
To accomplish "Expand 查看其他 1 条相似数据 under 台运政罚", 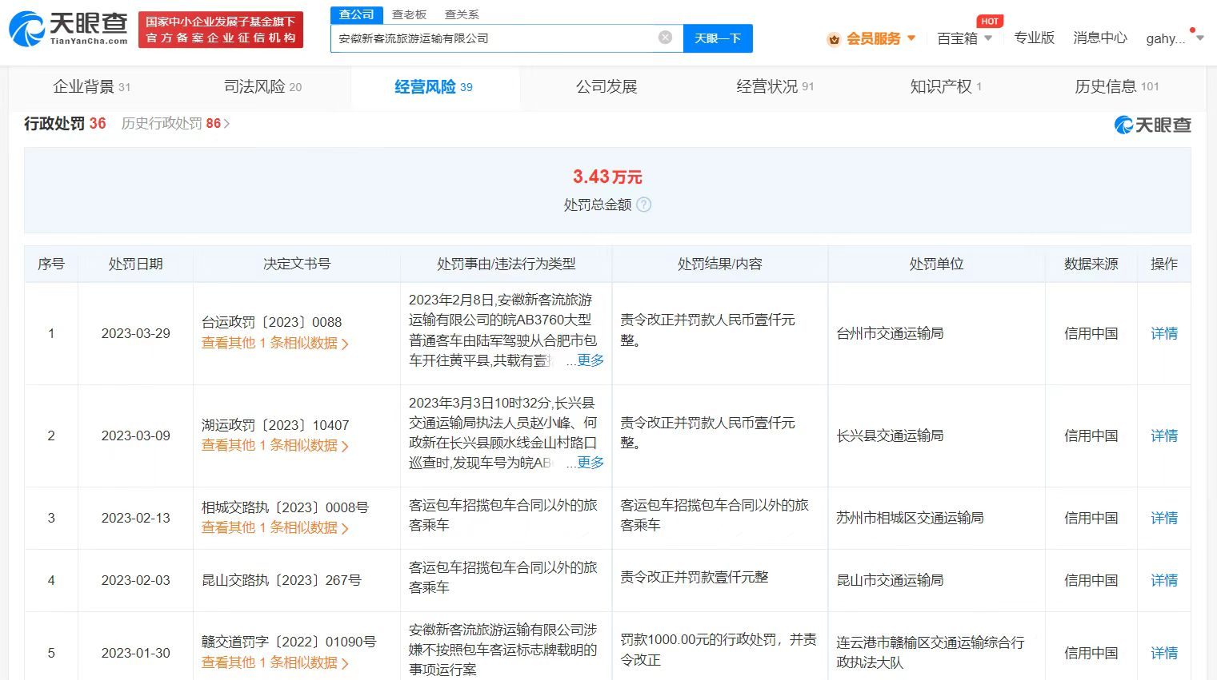I will tap(270, 344).
